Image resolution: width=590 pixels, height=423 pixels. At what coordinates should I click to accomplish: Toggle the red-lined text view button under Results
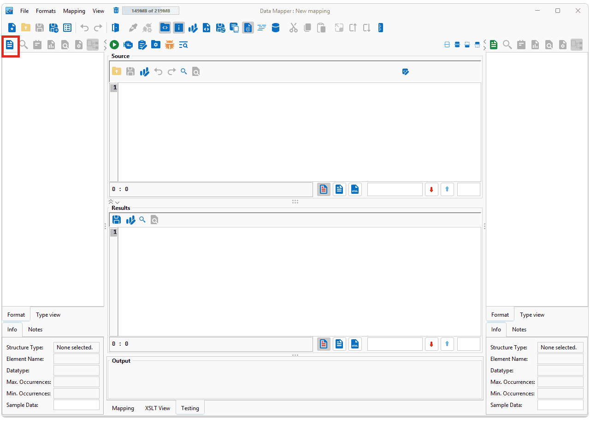click(x=324, y=343)
